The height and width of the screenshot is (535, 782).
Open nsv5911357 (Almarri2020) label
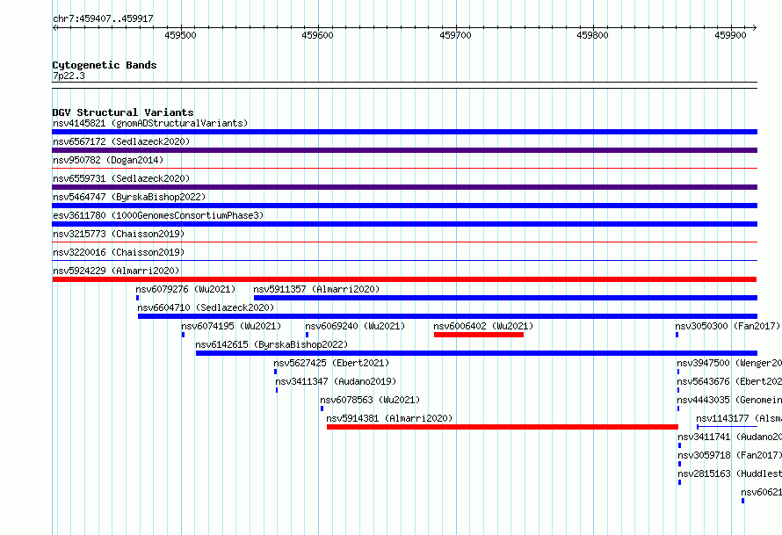point(316,289)
